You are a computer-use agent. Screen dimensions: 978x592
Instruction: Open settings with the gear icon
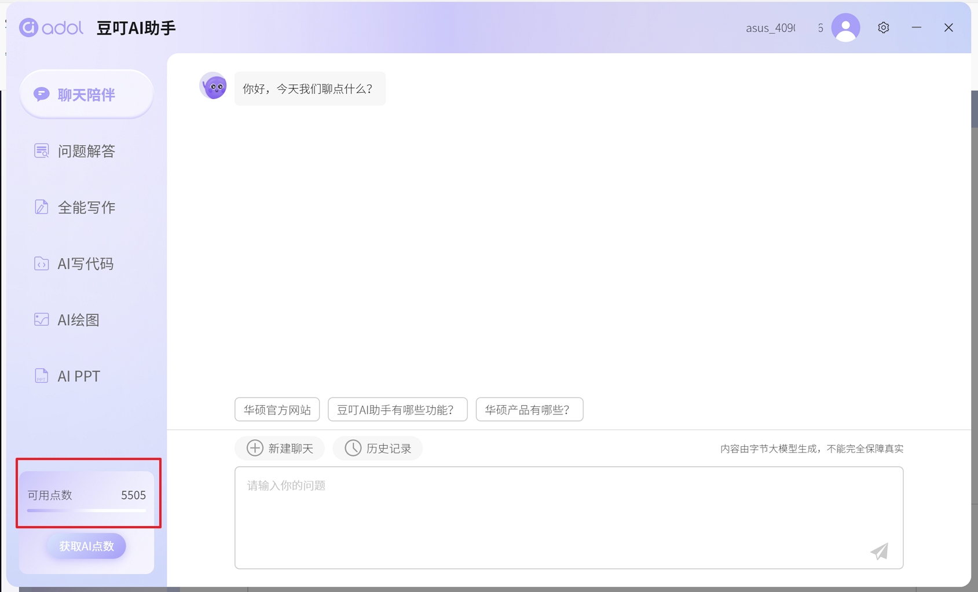[883, 27]
